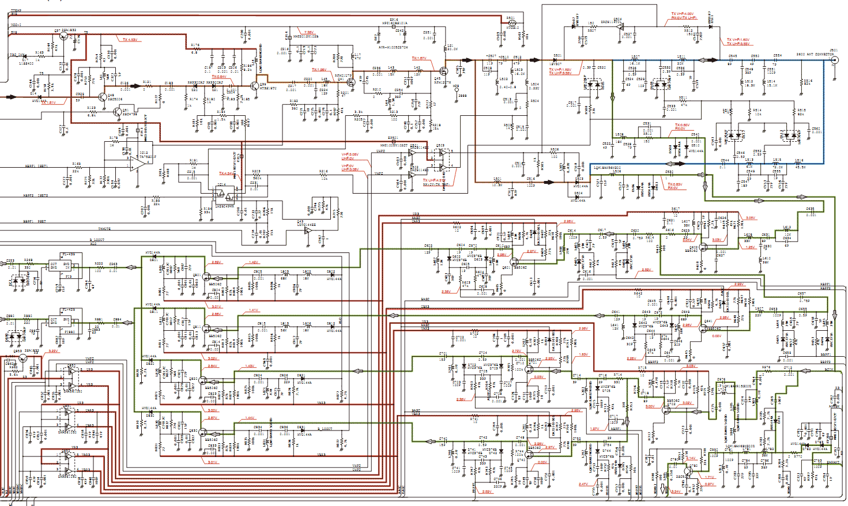
Task: Click the red 'TX:4.53V' voltage label
Action: coord(130,40)
